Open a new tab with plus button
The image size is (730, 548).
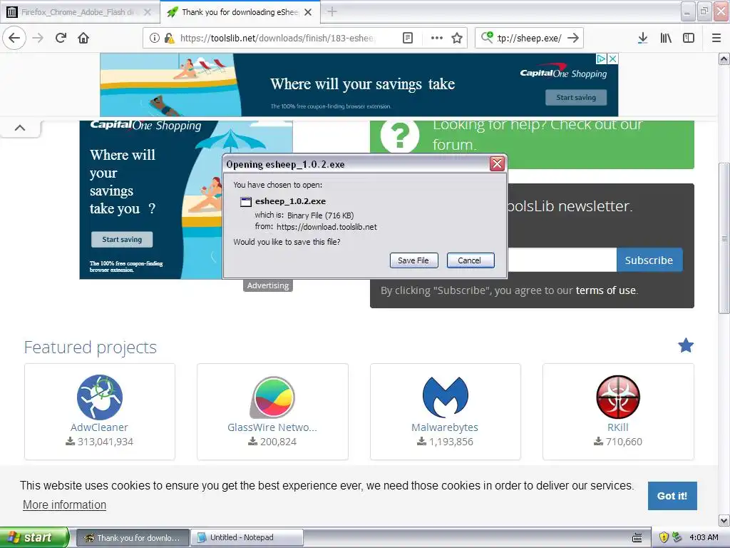pos(332,11)
